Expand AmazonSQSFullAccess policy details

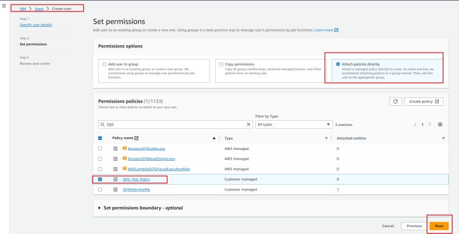[115, 149]
